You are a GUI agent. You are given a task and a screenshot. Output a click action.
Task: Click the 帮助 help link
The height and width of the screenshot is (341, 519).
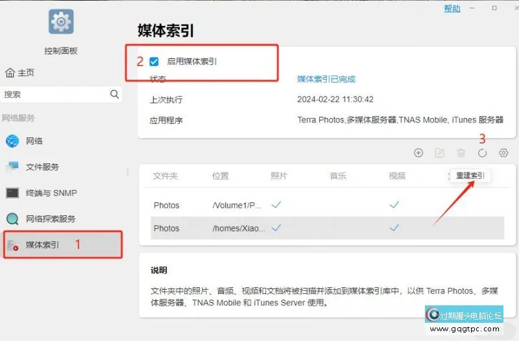pos(452,8)
